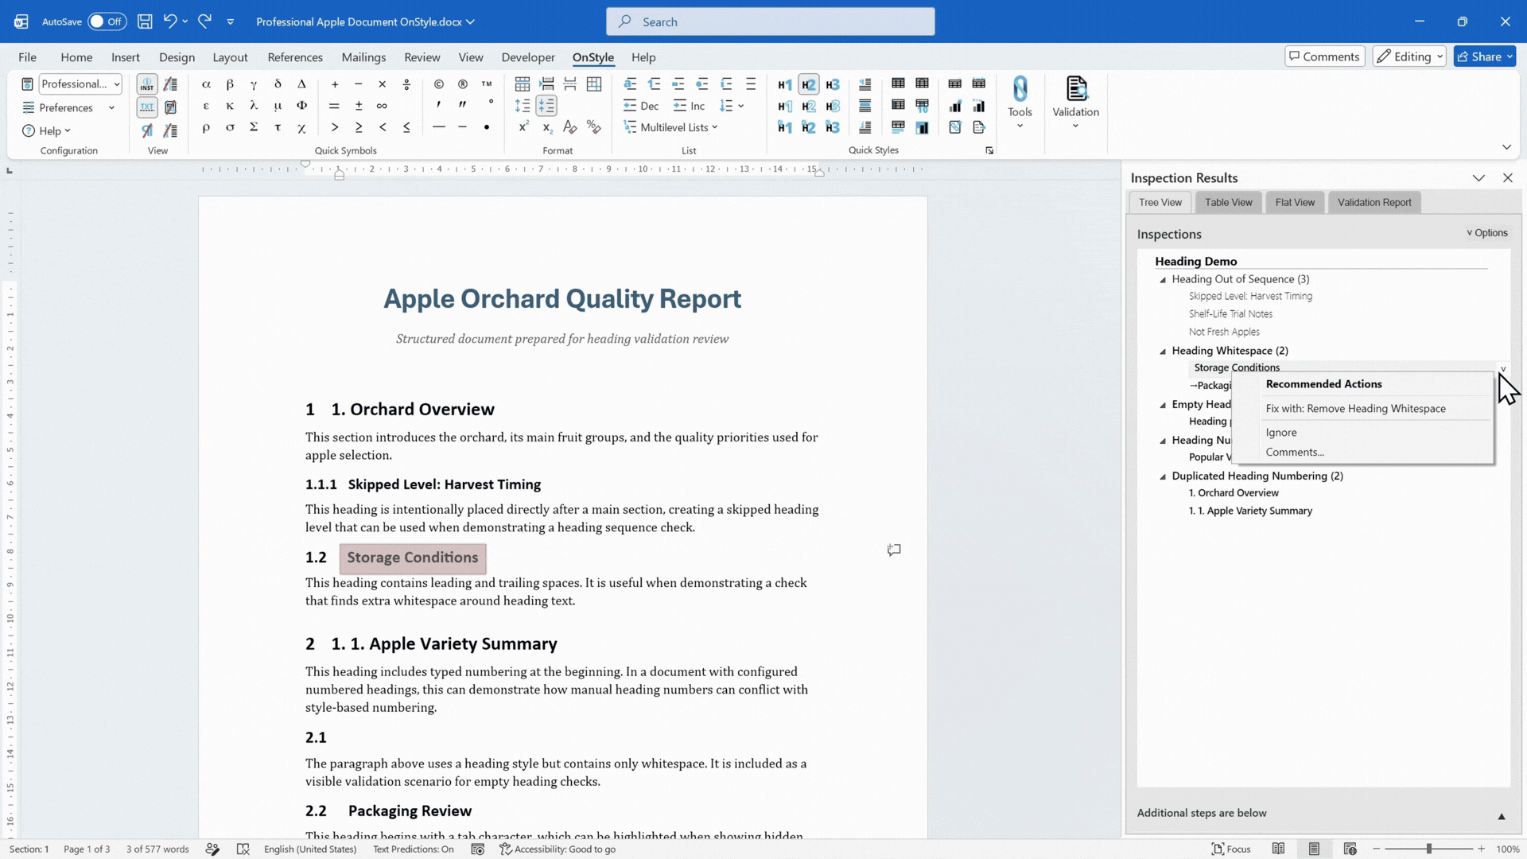
Task: Expand the Options in Inspections panel
Action: click(x=1486, y=233)
